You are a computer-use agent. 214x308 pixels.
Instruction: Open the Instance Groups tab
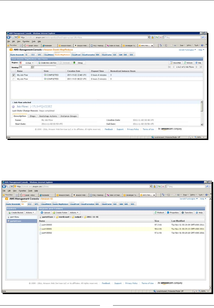pyautogui.click(x=69, y=116)
